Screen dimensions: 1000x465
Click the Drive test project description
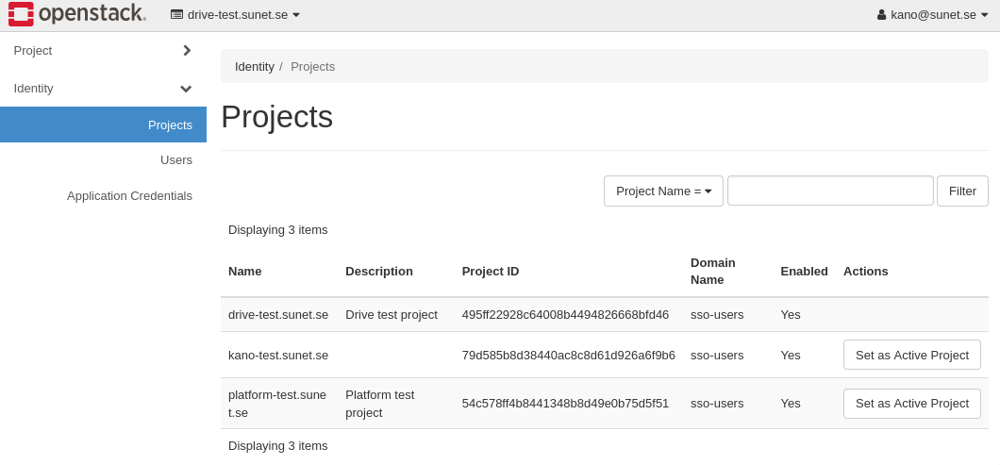tap(392, 314)
